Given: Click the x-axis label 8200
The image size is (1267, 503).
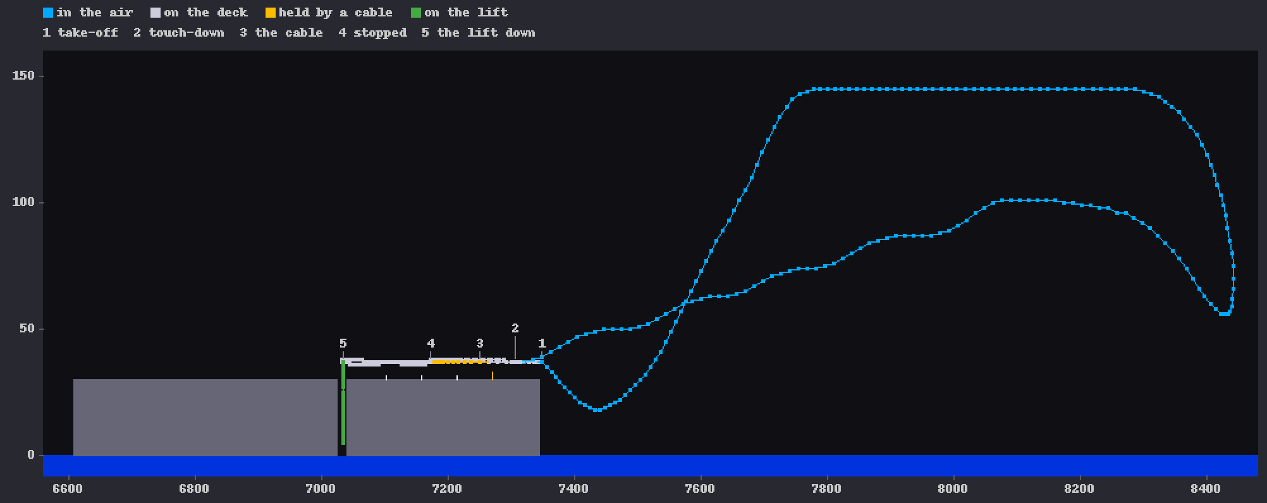Looking at the screenshot, I should (x=1079, y=489).
